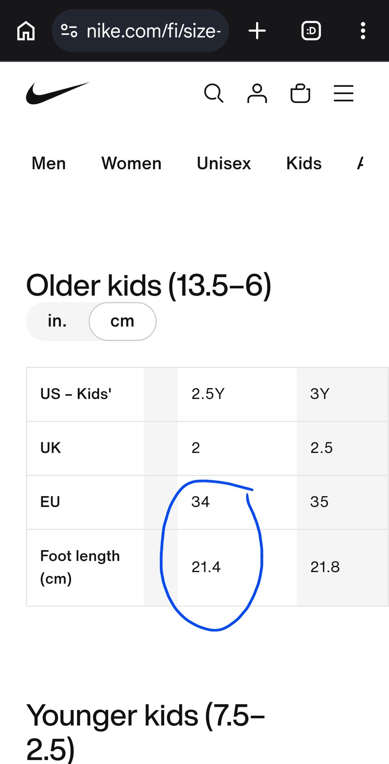Screen dimensions: 389x764
Task: Open the browser three-dot menu
Action: (363, 31)
